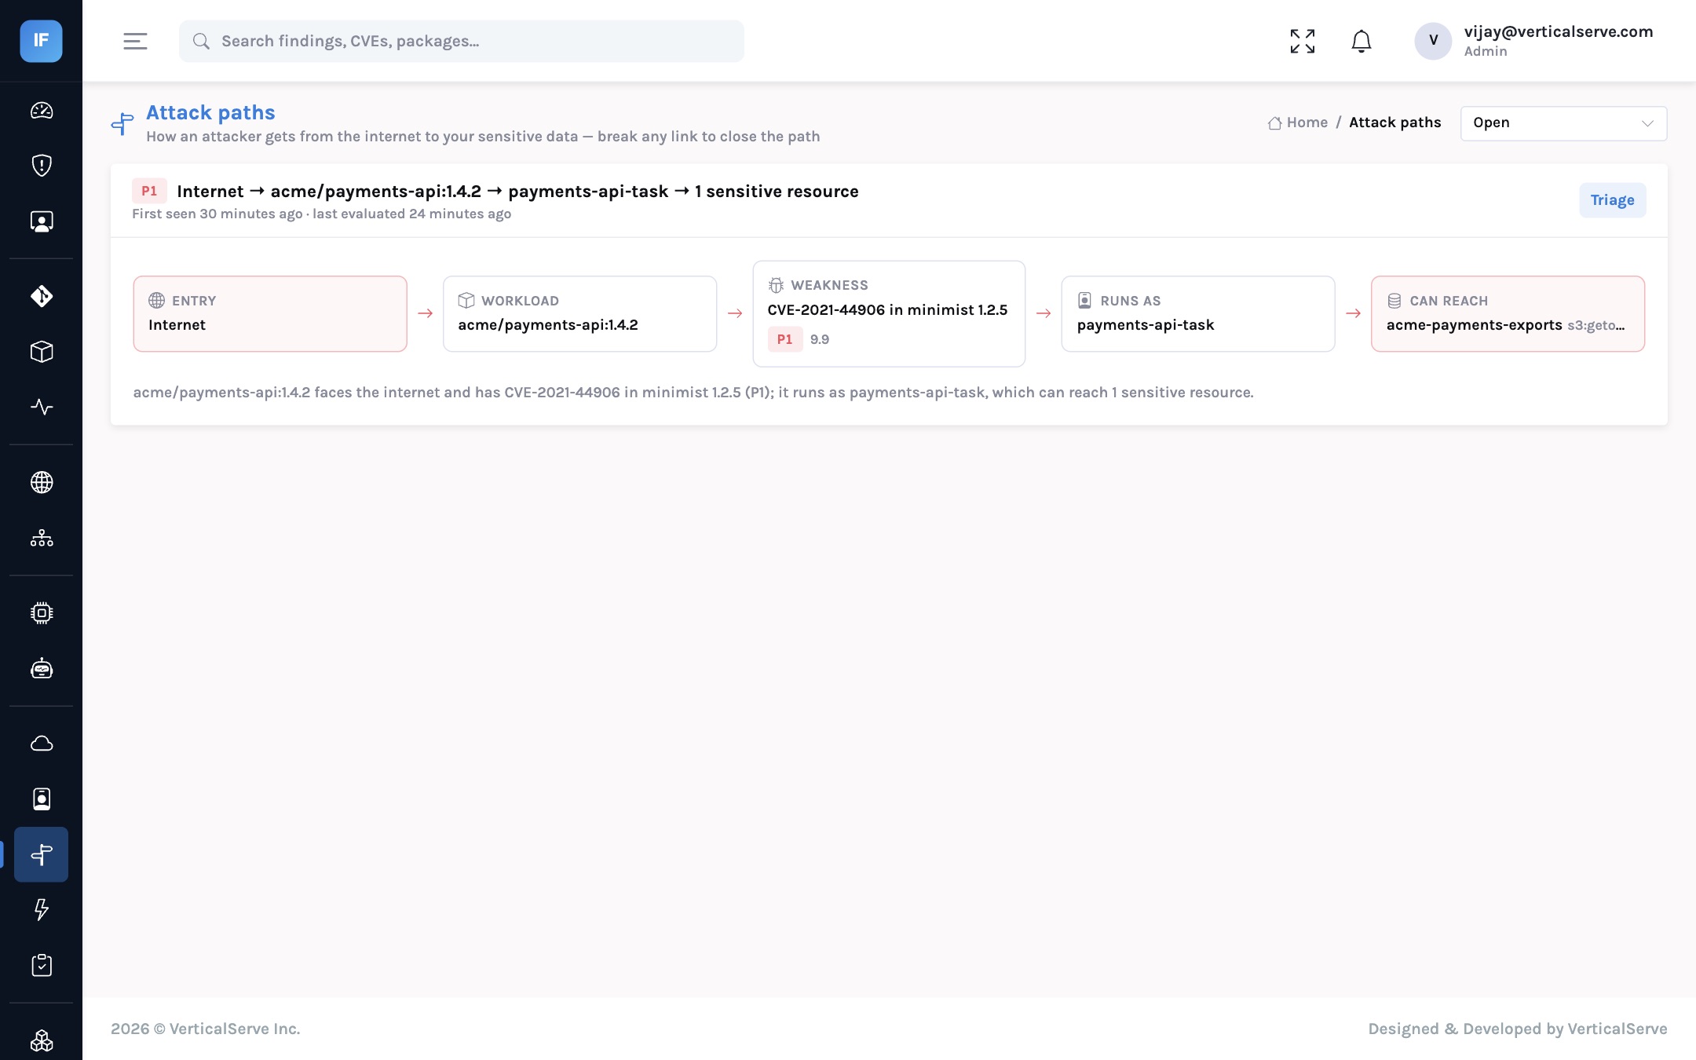Open the activity pulse icon in sidebar
1696x1060 pixels.
click(42, 407)
